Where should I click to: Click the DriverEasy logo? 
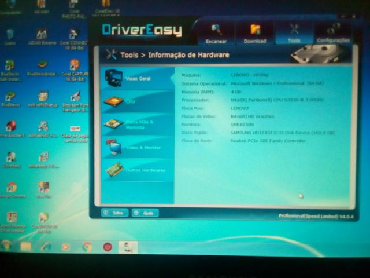142,30
